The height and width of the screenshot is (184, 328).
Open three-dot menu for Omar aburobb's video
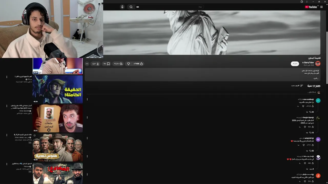coord(7,106)
